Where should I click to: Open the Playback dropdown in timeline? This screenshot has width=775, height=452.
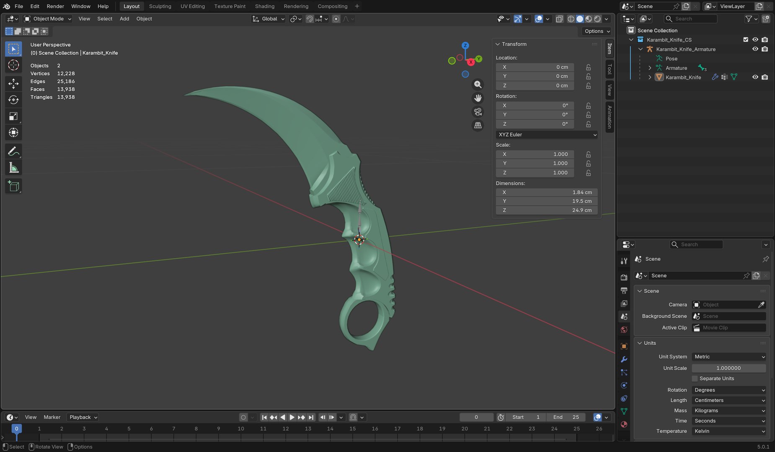[83, 417]
